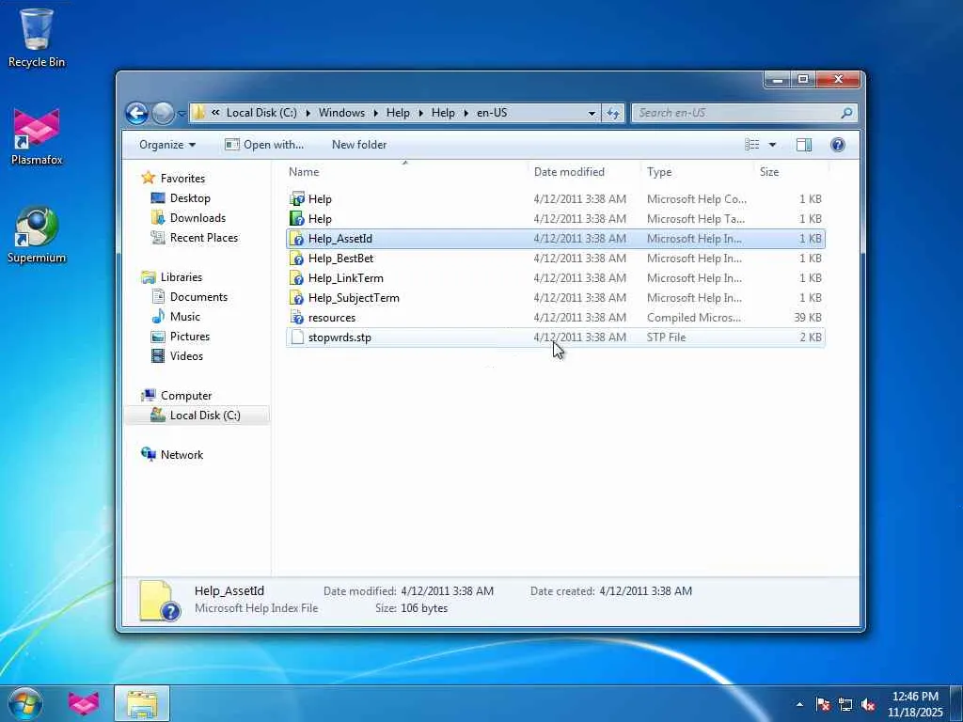Open the More view options arrow
This screenshot has width=963, height=722.
tap(773, 145)
